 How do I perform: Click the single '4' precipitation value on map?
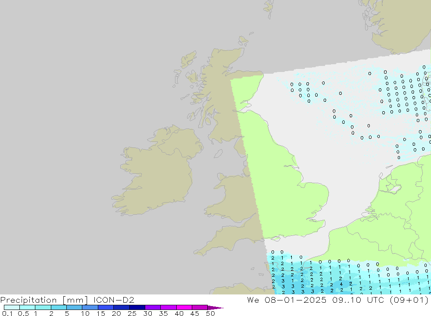pos(341,284)
